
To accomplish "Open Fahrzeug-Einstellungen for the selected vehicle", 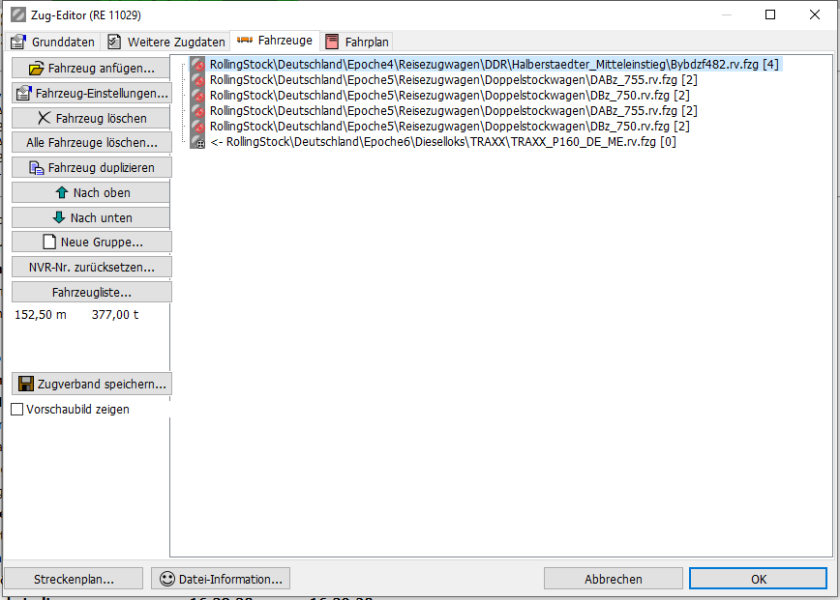I will click(x=92, y=94).
